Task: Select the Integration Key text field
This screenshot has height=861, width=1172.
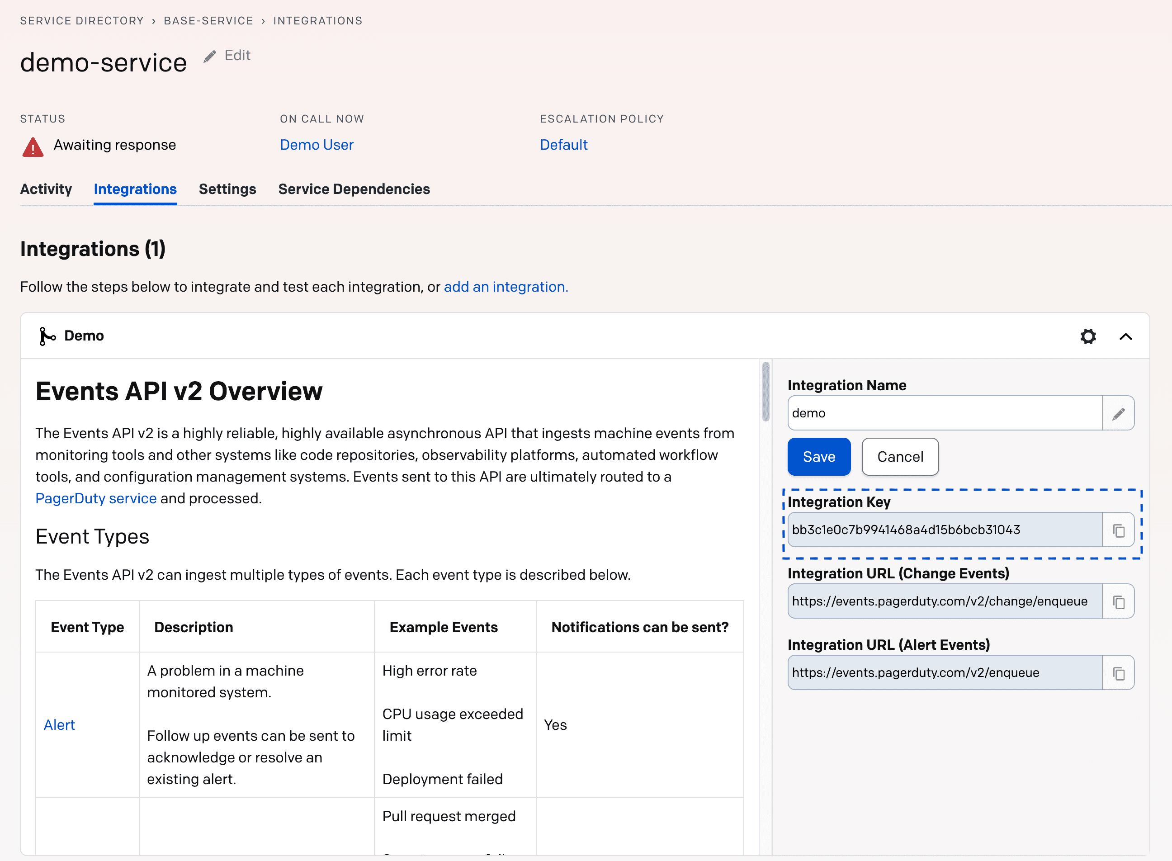Action: coord(945,530)
